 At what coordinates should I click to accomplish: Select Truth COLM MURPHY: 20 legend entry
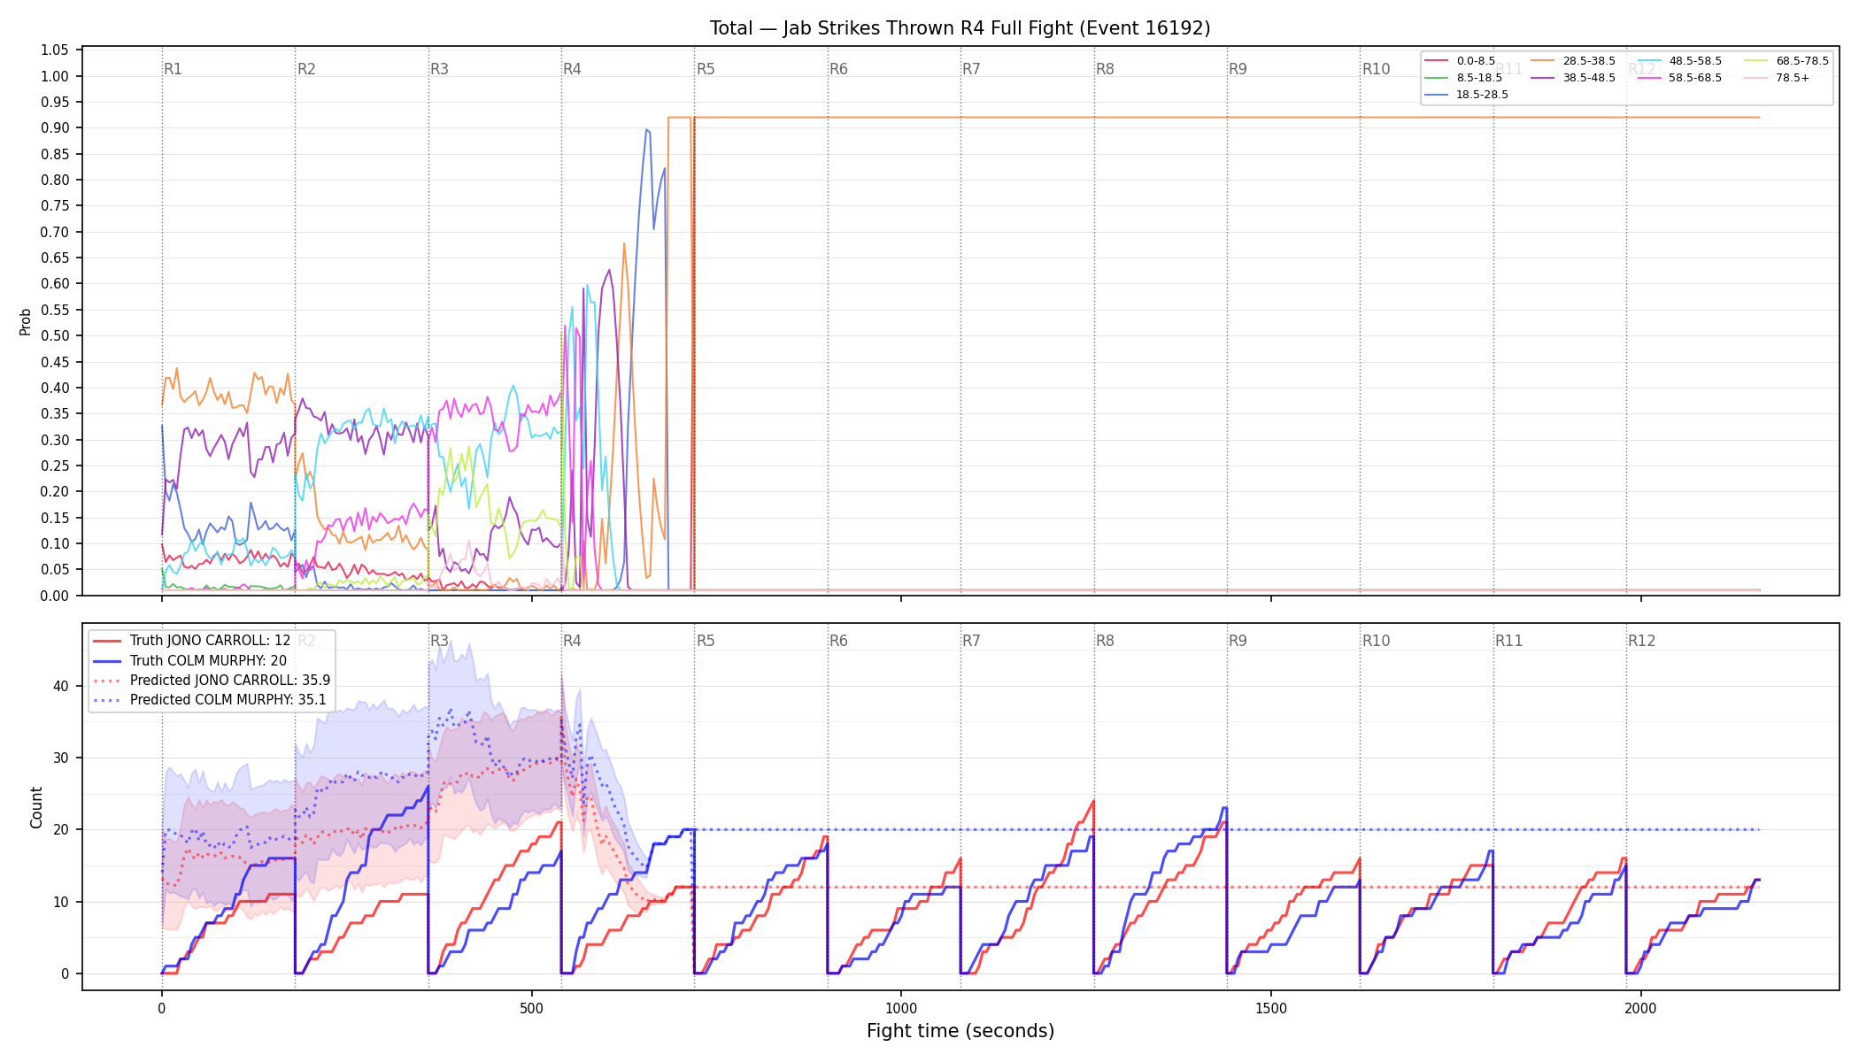click(x=190, y=661)
